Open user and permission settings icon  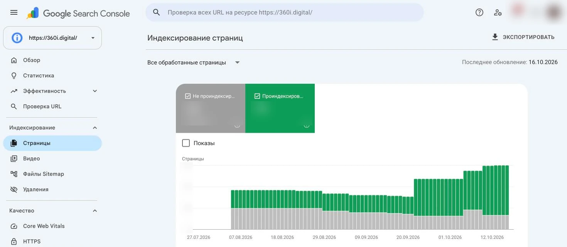tap(498, 12)
